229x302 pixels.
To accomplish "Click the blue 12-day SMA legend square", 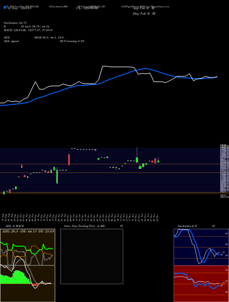I will click(5, 8).
